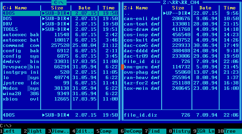Image resolution: width=242 pixels, height=134 pixels.
Task: Select the wina20 386 file
Action: [61, 94]
